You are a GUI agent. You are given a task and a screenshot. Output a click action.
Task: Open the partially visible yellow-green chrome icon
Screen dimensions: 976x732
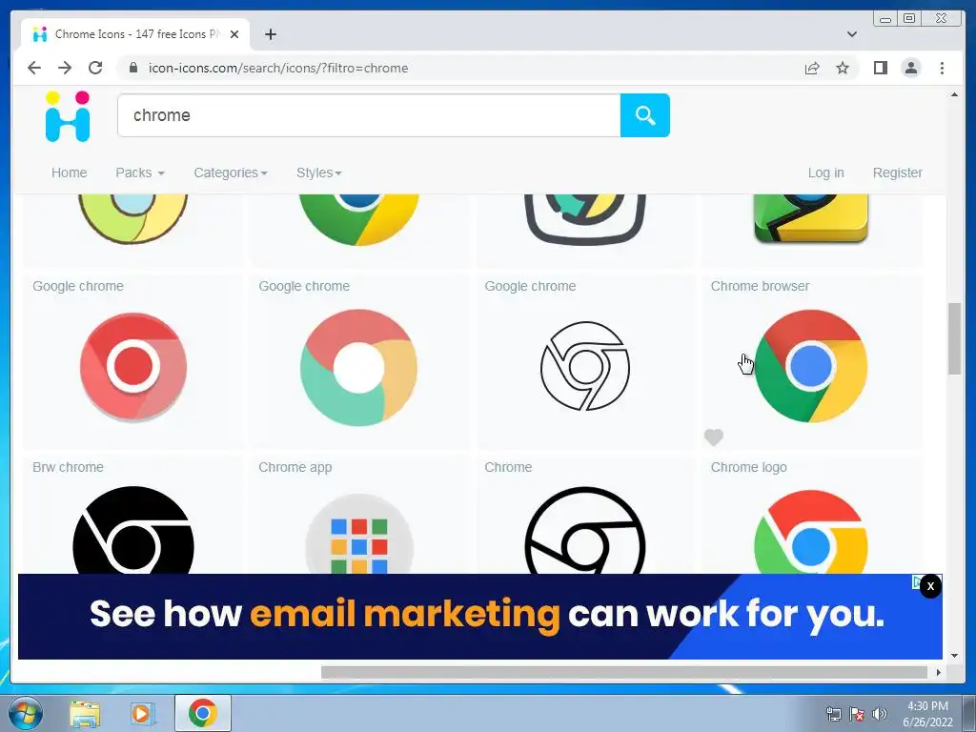[133, 218]
